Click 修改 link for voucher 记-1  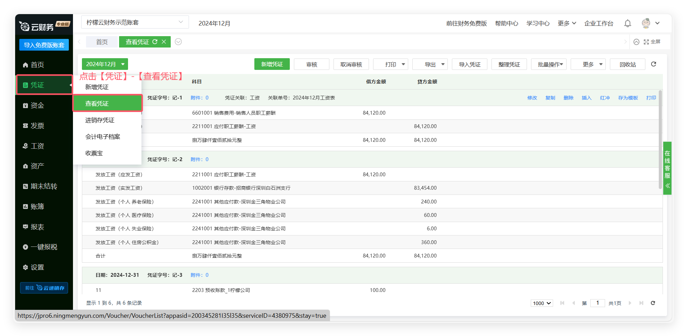tap(532, 98)
